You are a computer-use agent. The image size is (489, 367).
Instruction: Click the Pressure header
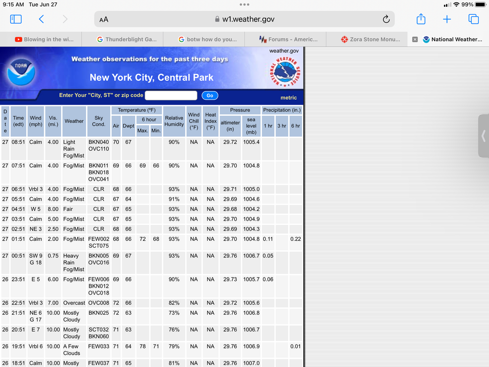[x=240, y=110]
